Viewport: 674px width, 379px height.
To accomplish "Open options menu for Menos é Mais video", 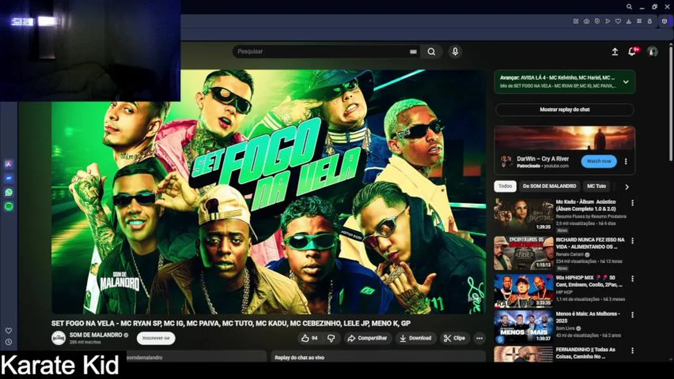I will click(x=632, y=315).
